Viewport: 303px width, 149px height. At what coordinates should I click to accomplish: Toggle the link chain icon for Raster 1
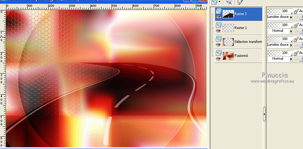(x=296, y=25)
